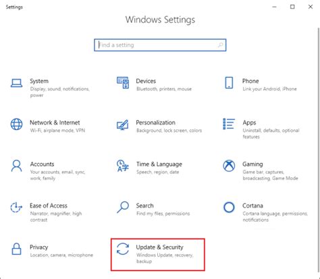The width and height of the screenshot is (320, 279).
Task: Click 'Link your Android, iPhone' text
Action: (x=269, y=89)
